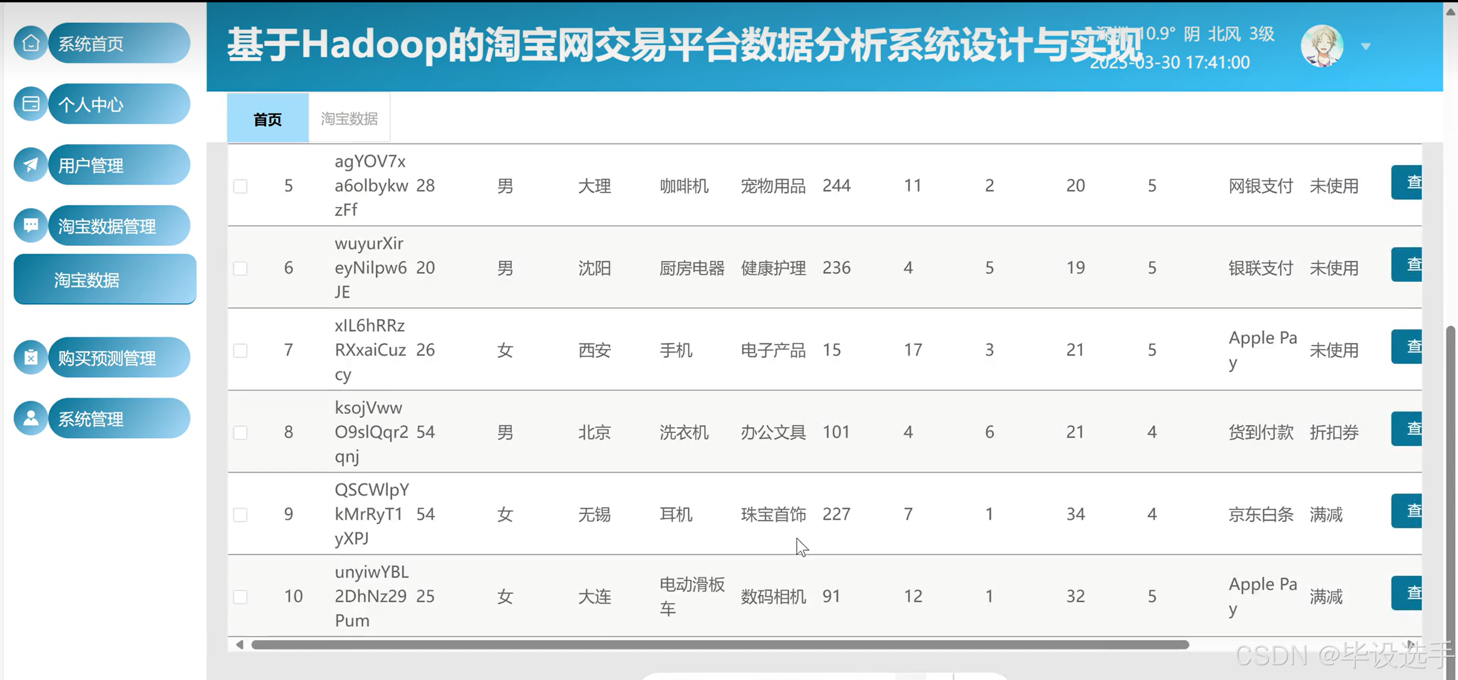Click the 折扣券 cell in row 8
1458x680 pixels.
[1334, 432]
